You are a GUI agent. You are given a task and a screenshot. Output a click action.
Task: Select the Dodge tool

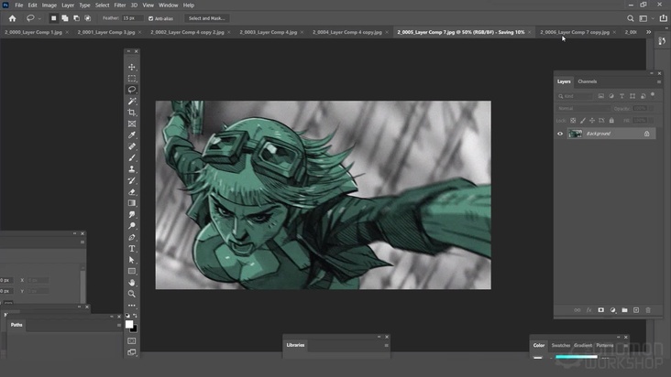pyautogui.click(x=132, y=226)
